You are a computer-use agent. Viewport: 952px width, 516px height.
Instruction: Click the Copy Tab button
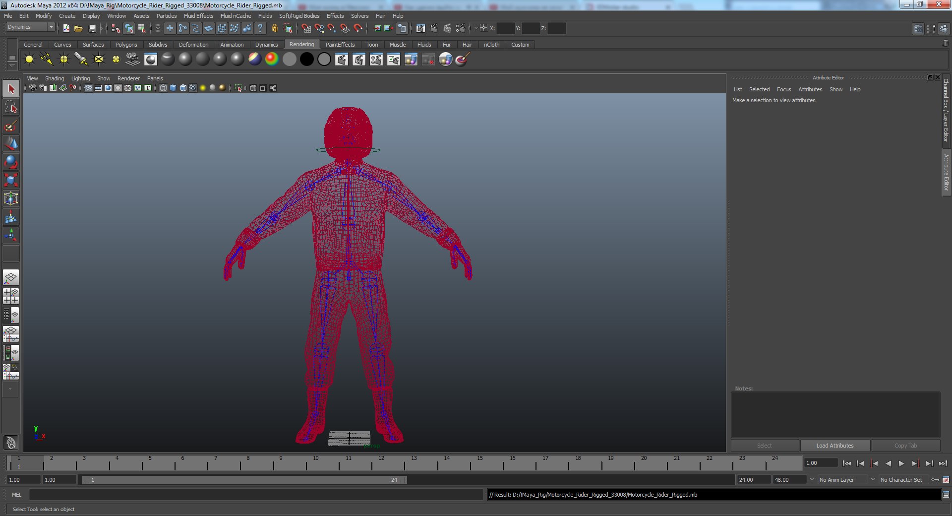click(x=905, y=446)
